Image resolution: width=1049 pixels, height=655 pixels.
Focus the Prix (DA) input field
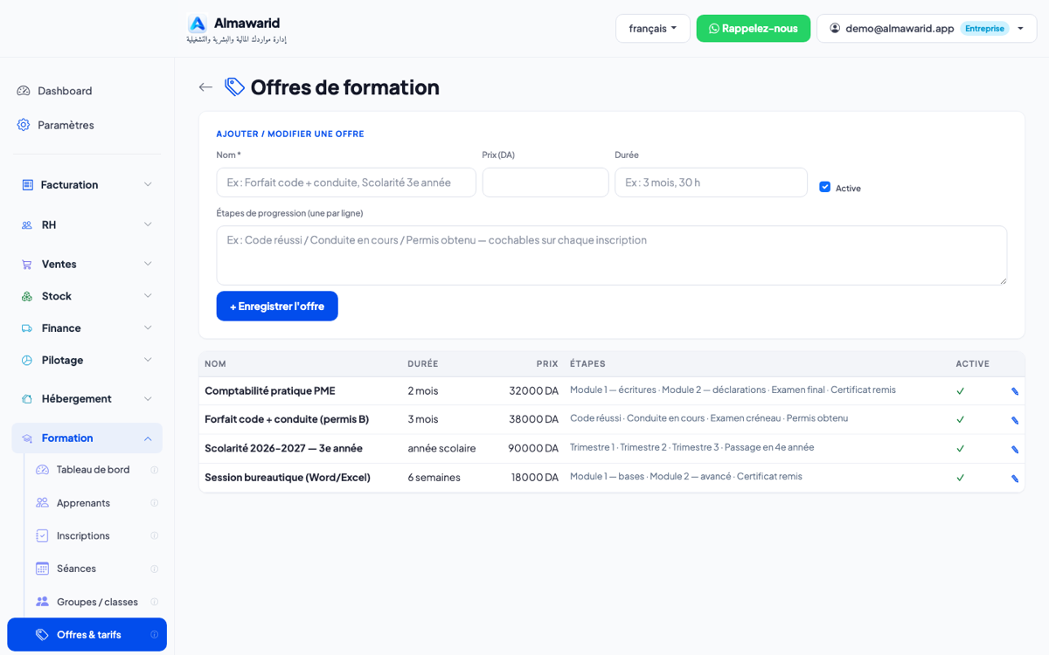pyautogui.click(x=545, y=183)
